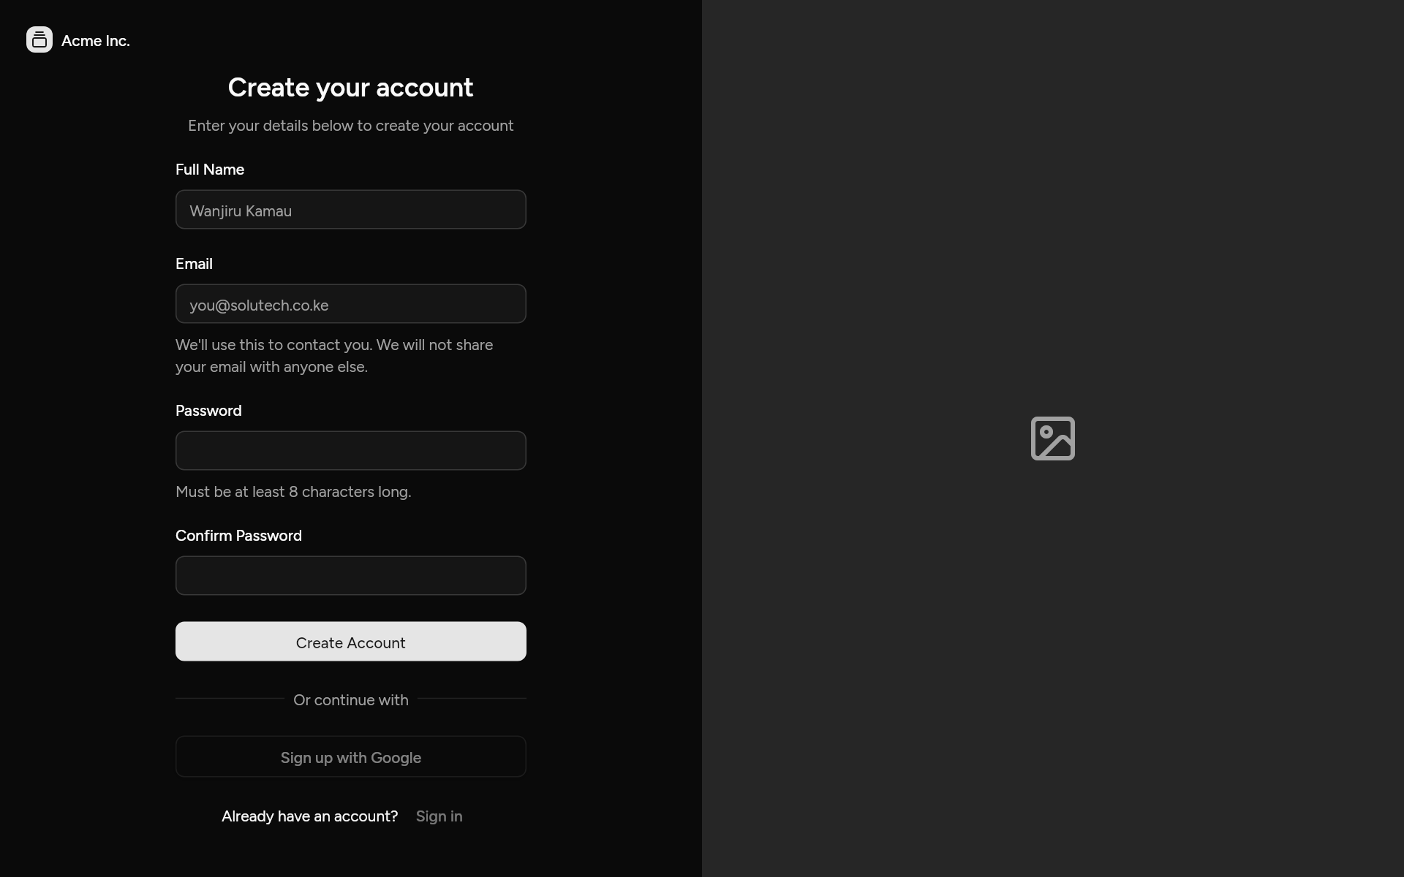Click 'Already have an account?' text
Viewport: 1404px width, 877px height.
[310, 816]
